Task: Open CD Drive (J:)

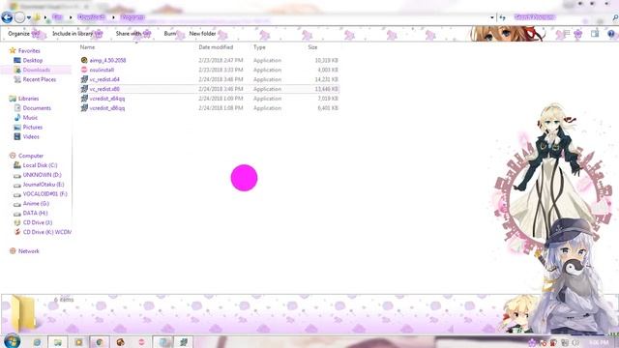Action: [x=38, y=222]
